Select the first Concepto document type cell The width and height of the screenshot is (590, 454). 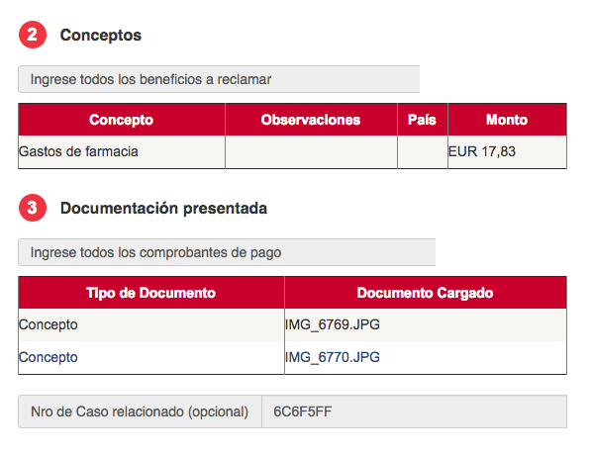coord(151,324)
